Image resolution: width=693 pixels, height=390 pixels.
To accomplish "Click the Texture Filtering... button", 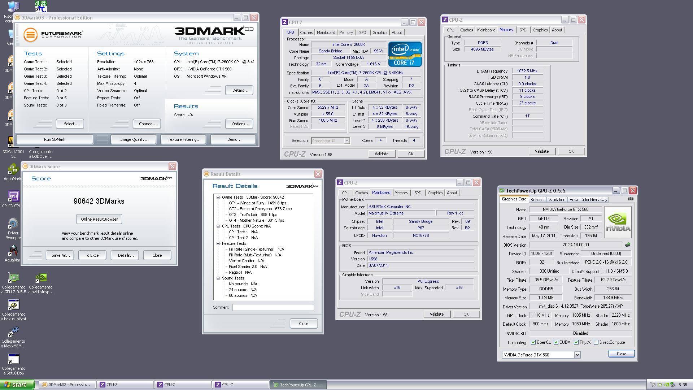I will [x=184, y=139].
